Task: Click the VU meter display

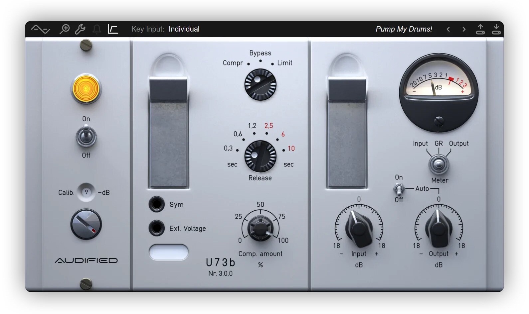Action: point(439,92)
